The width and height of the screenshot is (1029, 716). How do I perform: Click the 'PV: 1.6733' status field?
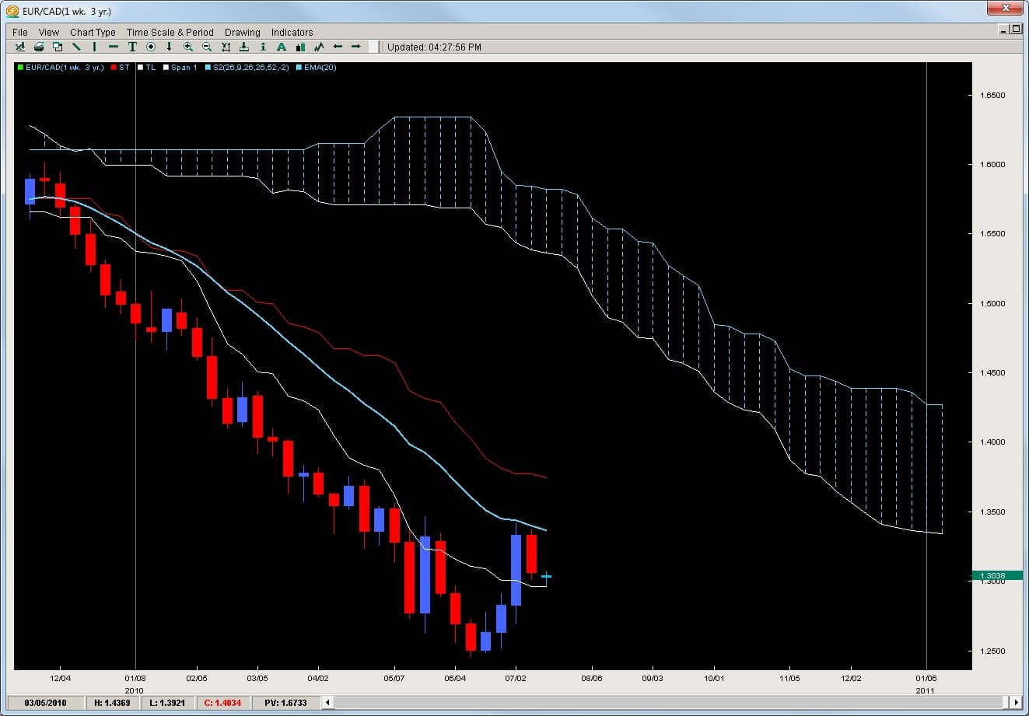(285, 703)
